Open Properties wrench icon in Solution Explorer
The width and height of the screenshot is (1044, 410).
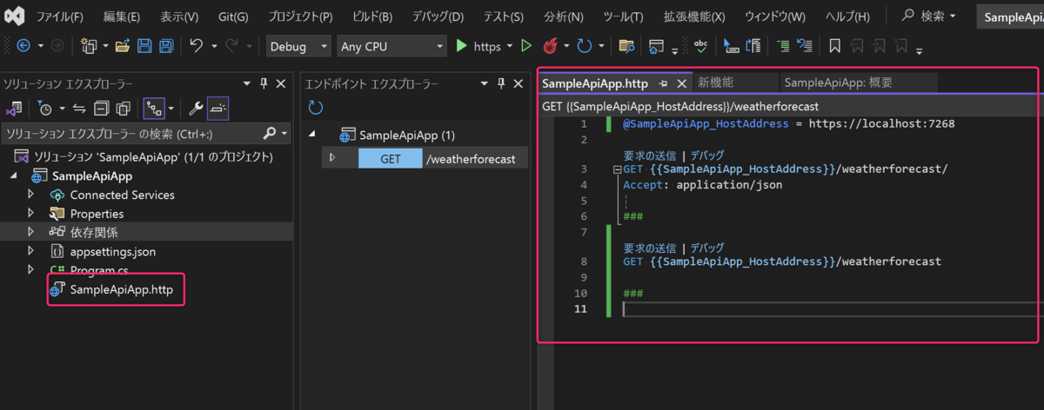[x=196, y=109]
